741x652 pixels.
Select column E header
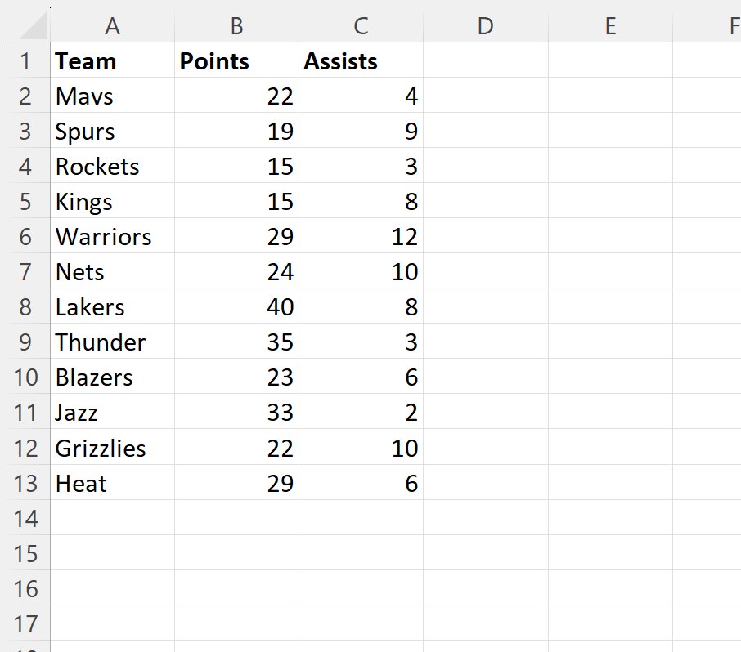click(610, 26)
